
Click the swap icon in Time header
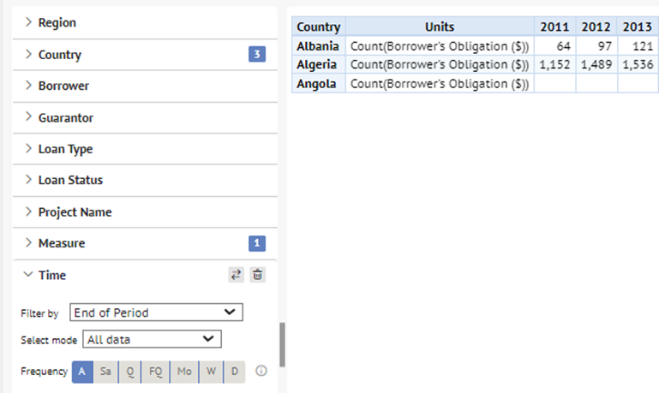click(x=236, y=275)
